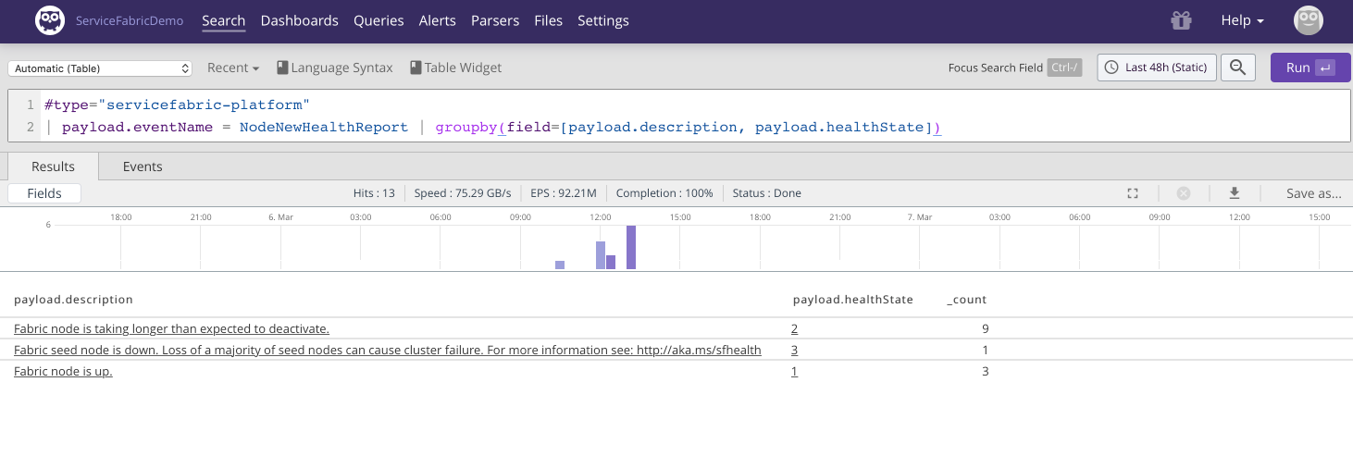Click "Fabric node is up." result link

tap(63, 371)
